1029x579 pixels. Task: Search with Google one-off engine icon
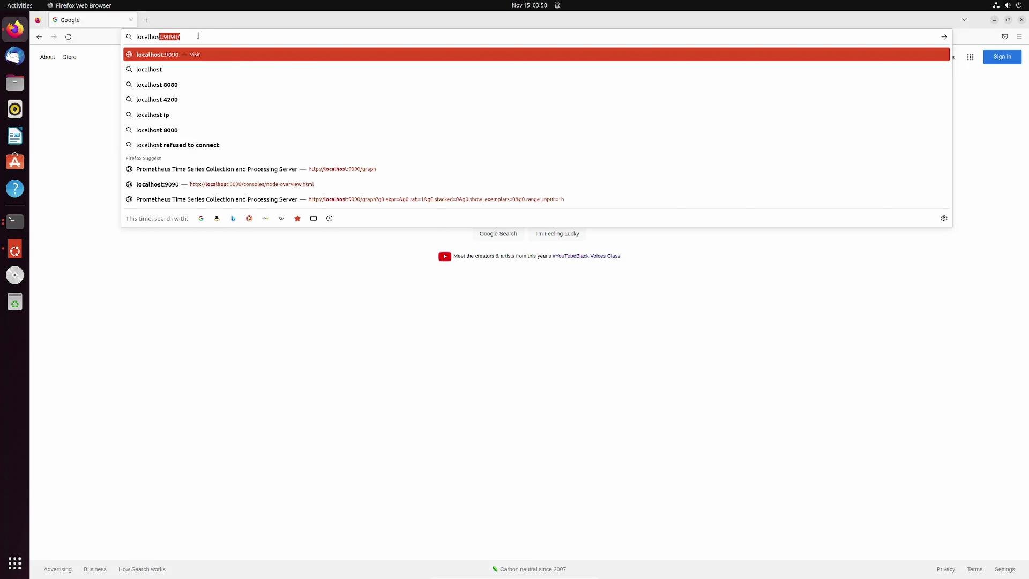tap(201, 219)
